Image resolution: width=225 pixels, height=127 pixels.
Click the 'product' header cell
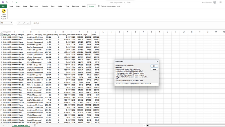click(31, 35)
